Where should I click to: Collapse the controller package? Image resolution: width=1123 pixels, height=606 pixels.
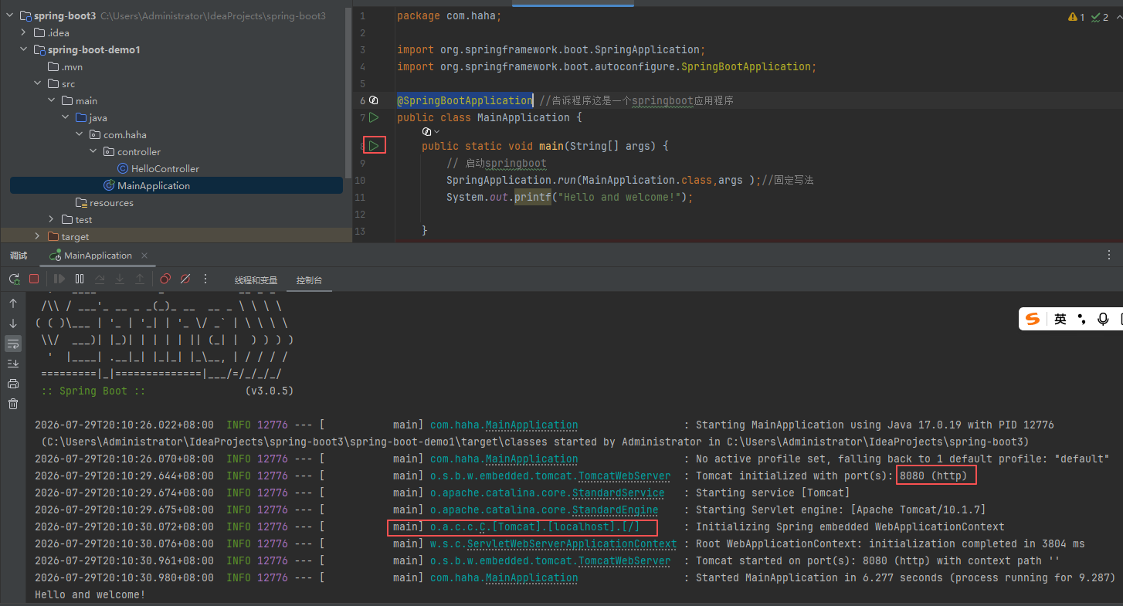point(93,151)
